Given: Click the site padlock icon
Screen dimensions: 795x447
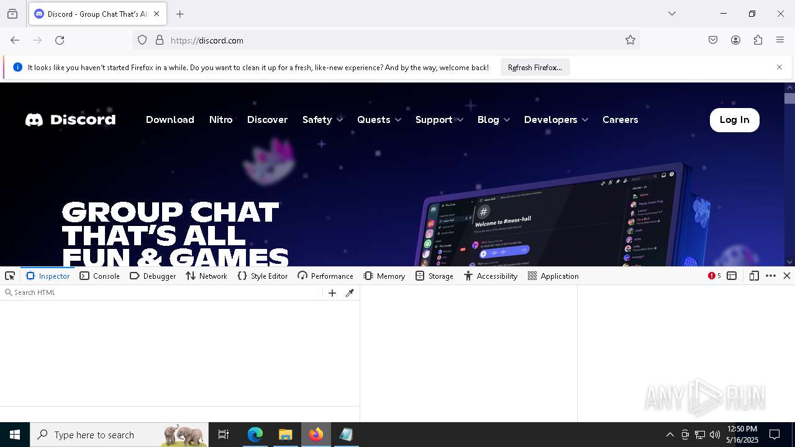Looking at the screenshot, I should coord(160,40).
